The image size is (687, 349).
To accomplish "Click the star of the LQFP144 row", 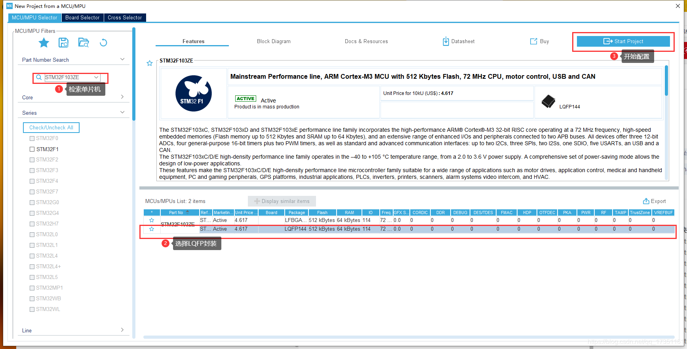I will pos(152,229).
